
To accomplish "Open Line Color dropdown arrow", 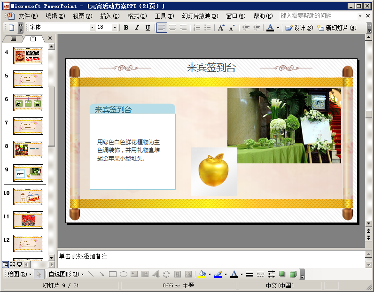I will 226,275.
